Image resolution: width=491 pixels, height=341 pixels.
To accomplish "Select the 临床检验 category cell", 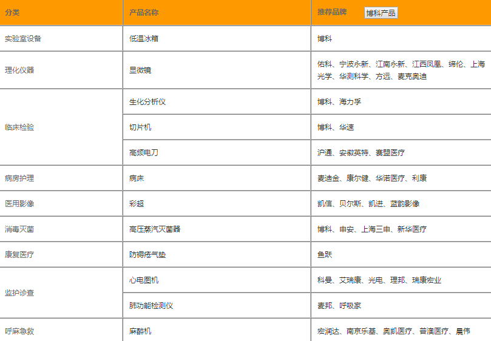I will coord(61,127).
